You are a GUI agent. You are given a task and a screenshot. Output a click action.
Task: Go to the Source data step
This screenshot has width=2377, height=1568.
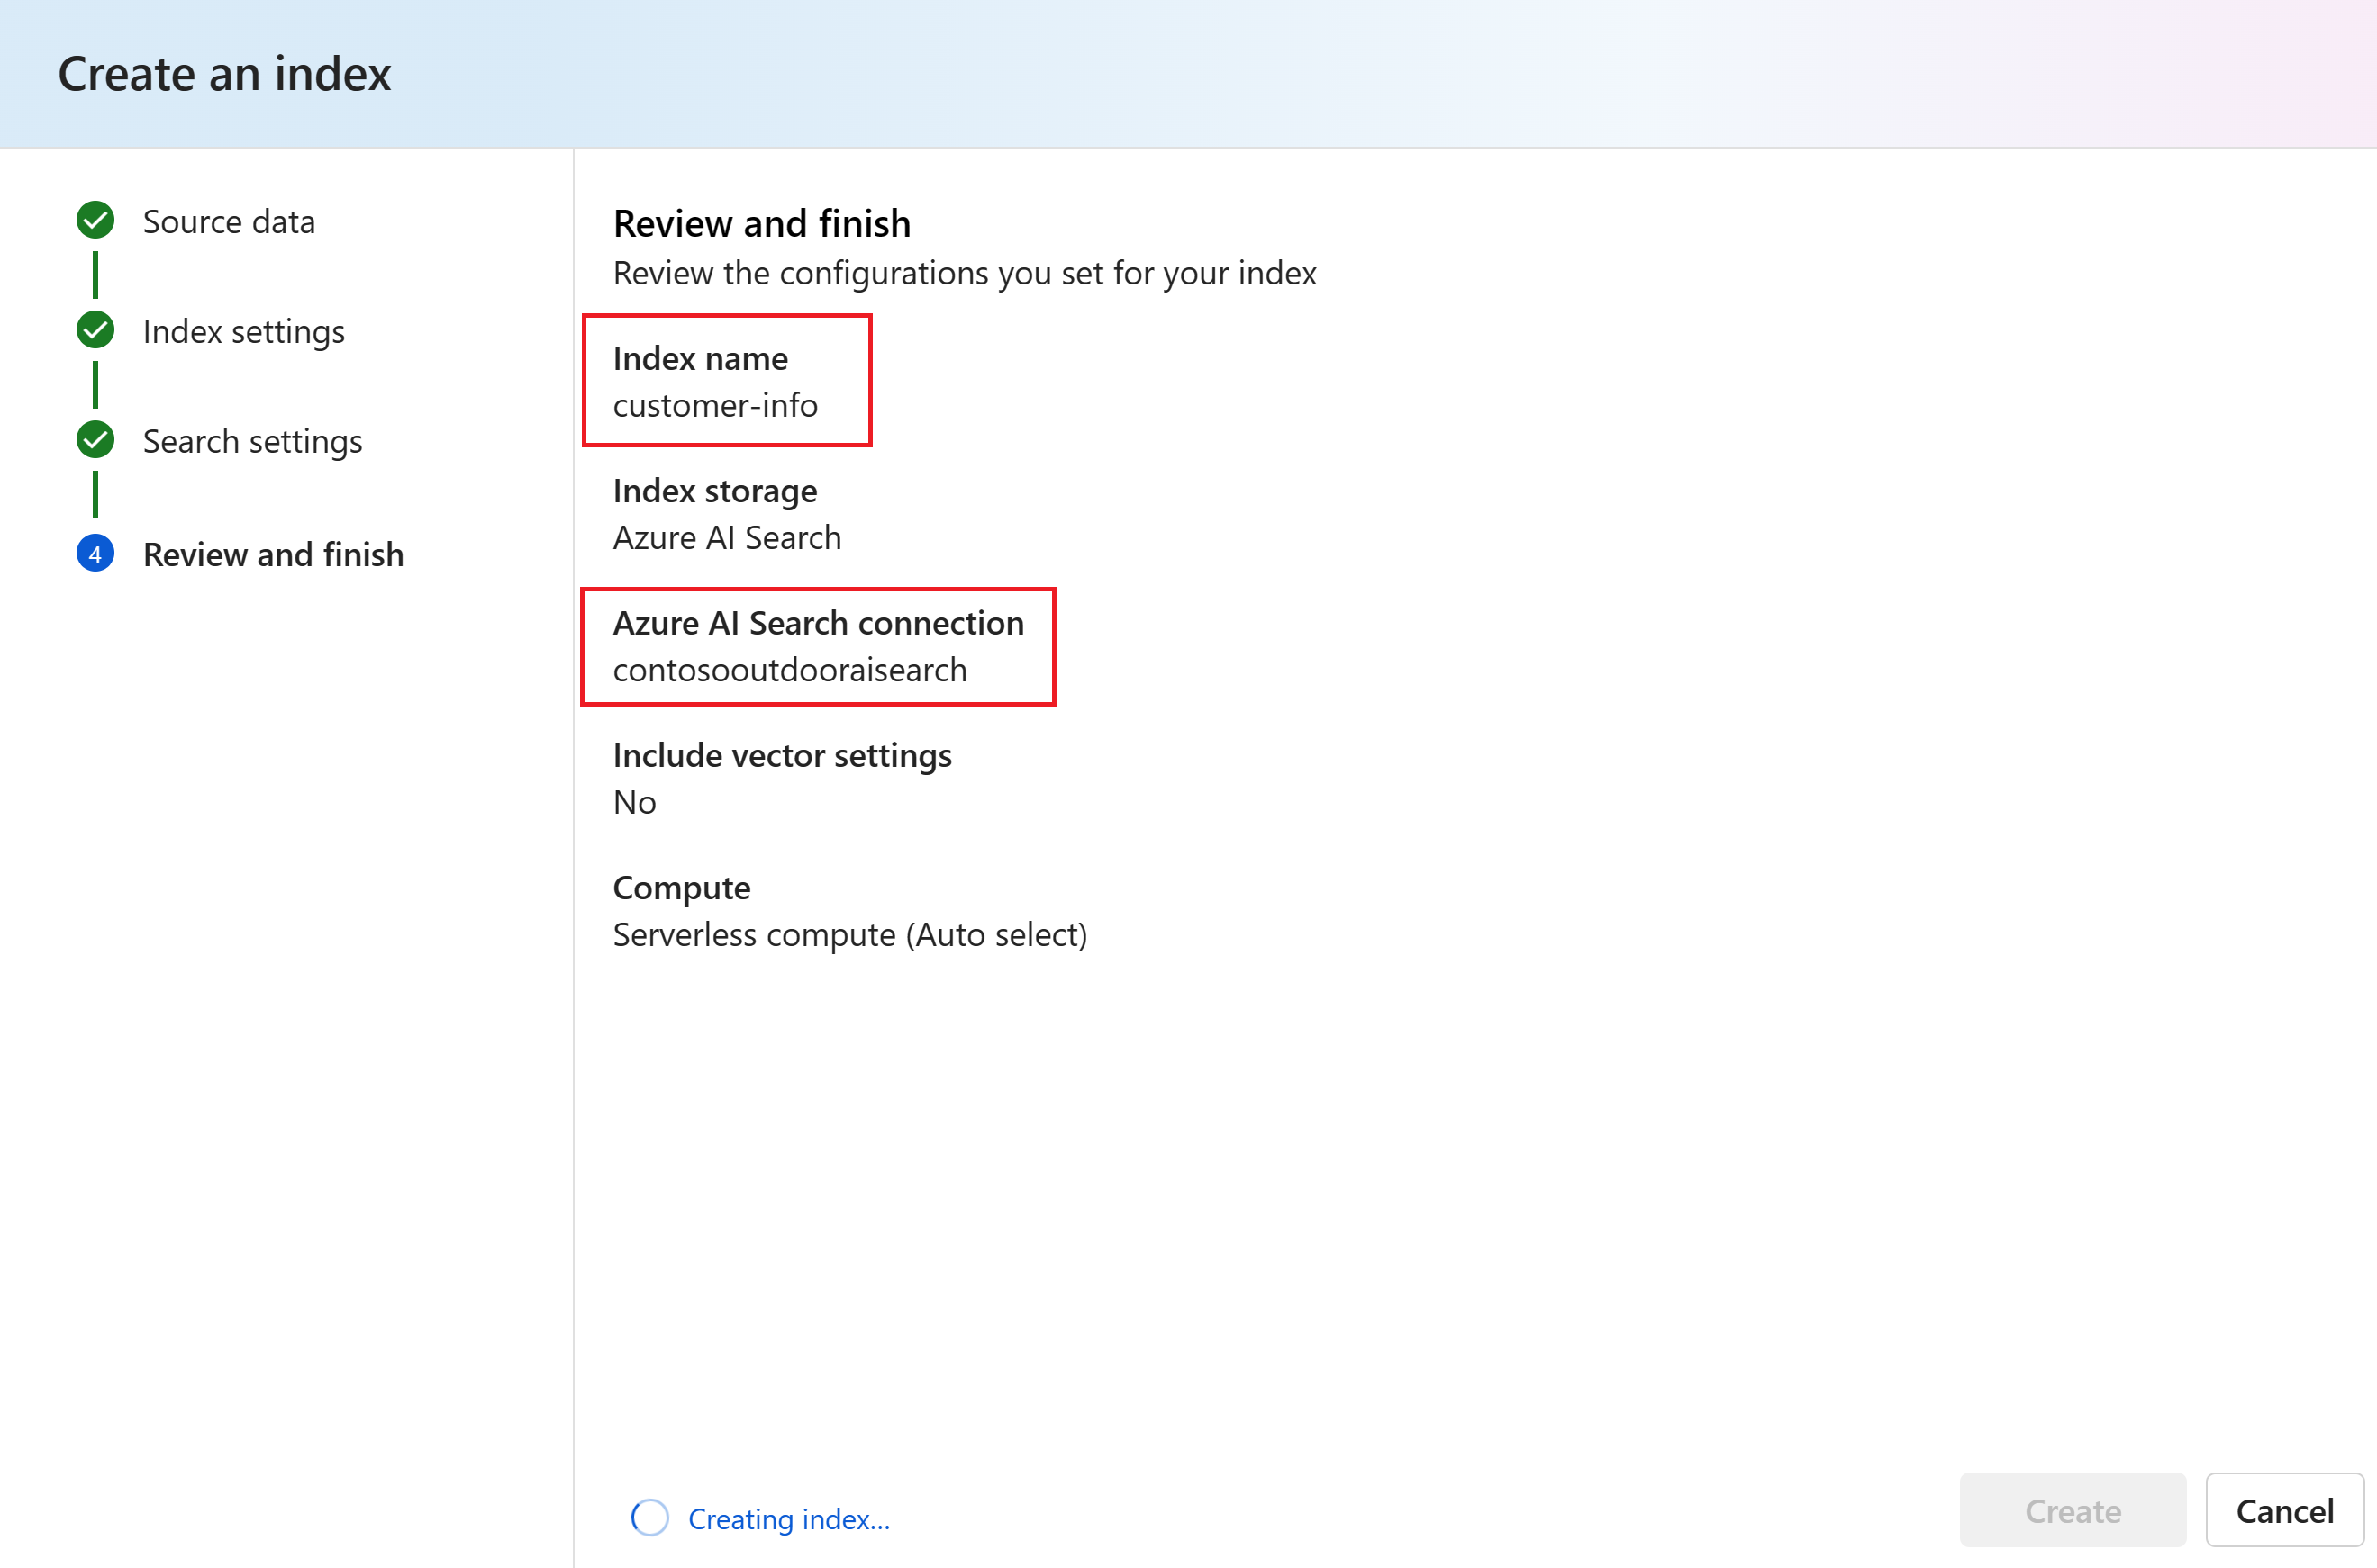[229, 221]
